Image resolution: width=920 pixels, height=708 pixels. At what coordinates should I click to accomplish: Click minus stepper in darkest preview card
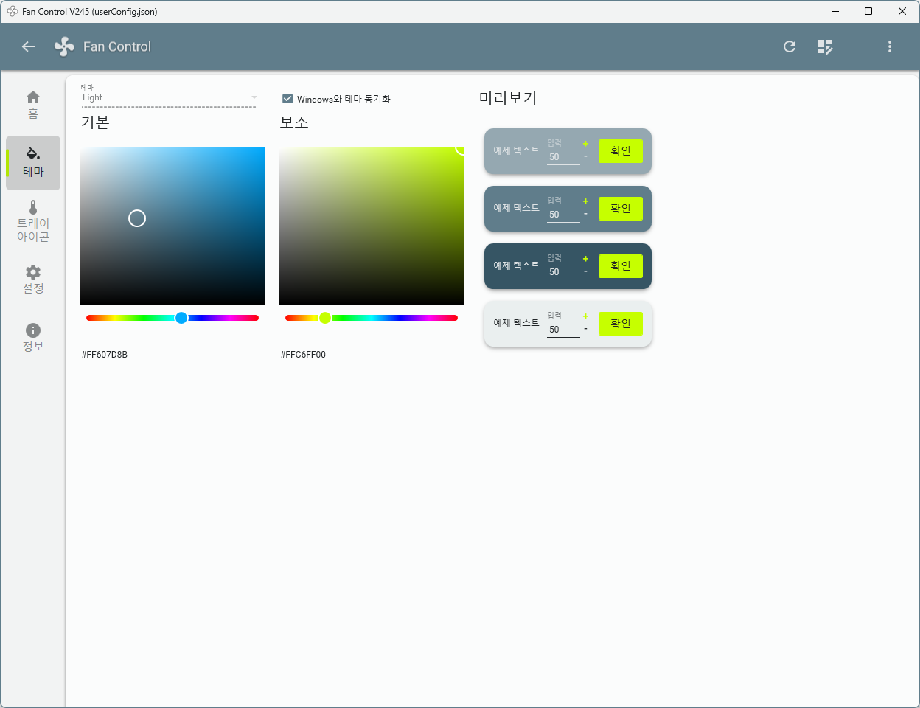(x=586, y=272)
